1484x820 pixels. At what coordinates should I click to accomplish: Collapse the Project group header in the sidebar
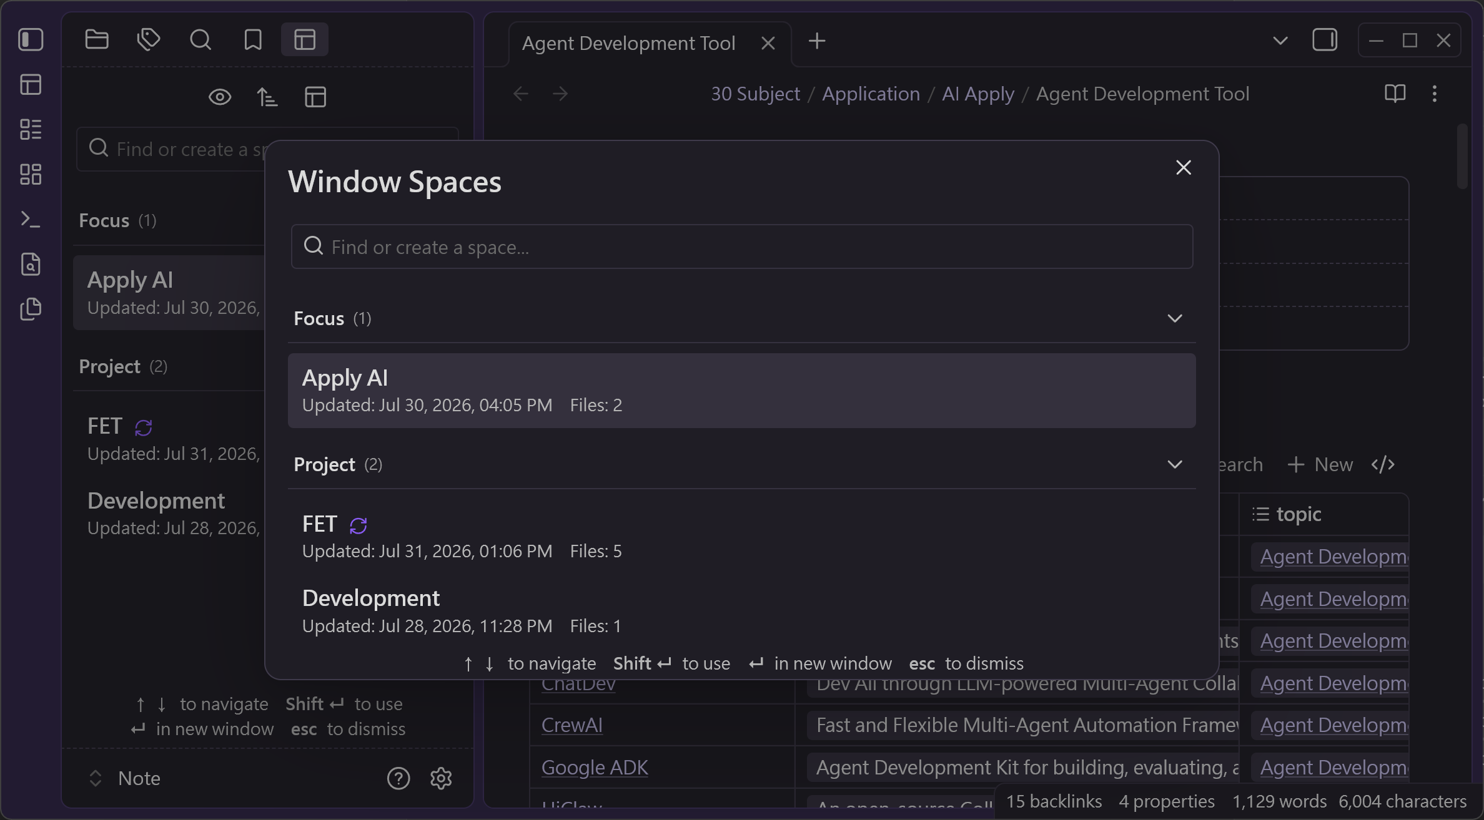pos(169,366)
